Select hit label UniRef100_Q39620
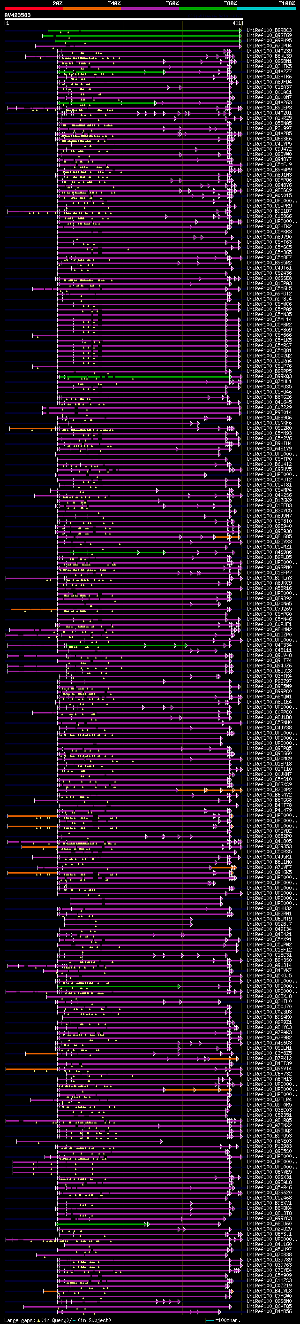The width and height of the screenshot is (300, 1324). coord(269,1192)
